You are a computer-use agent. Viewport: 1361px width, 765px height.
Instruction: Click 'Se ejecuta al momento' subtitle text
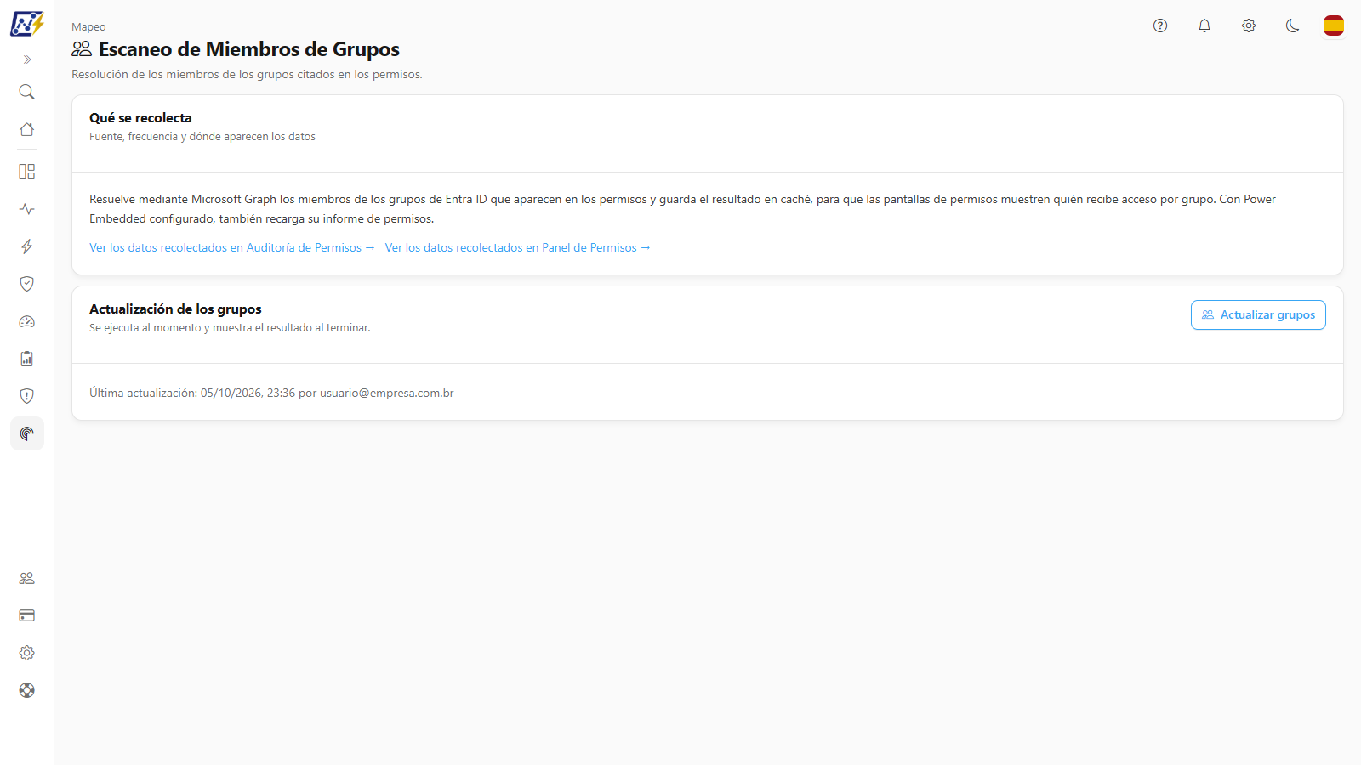point(230,328)
